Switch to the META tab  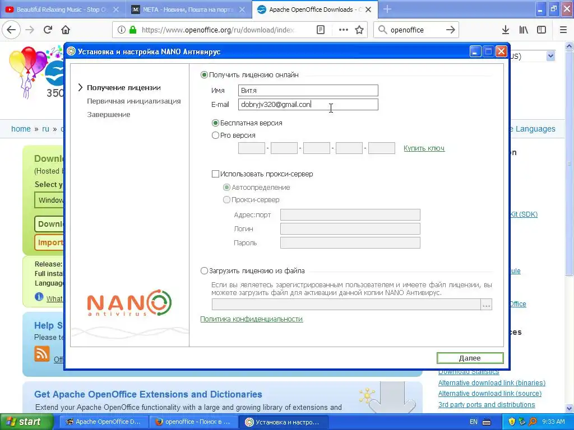point(188,10)
